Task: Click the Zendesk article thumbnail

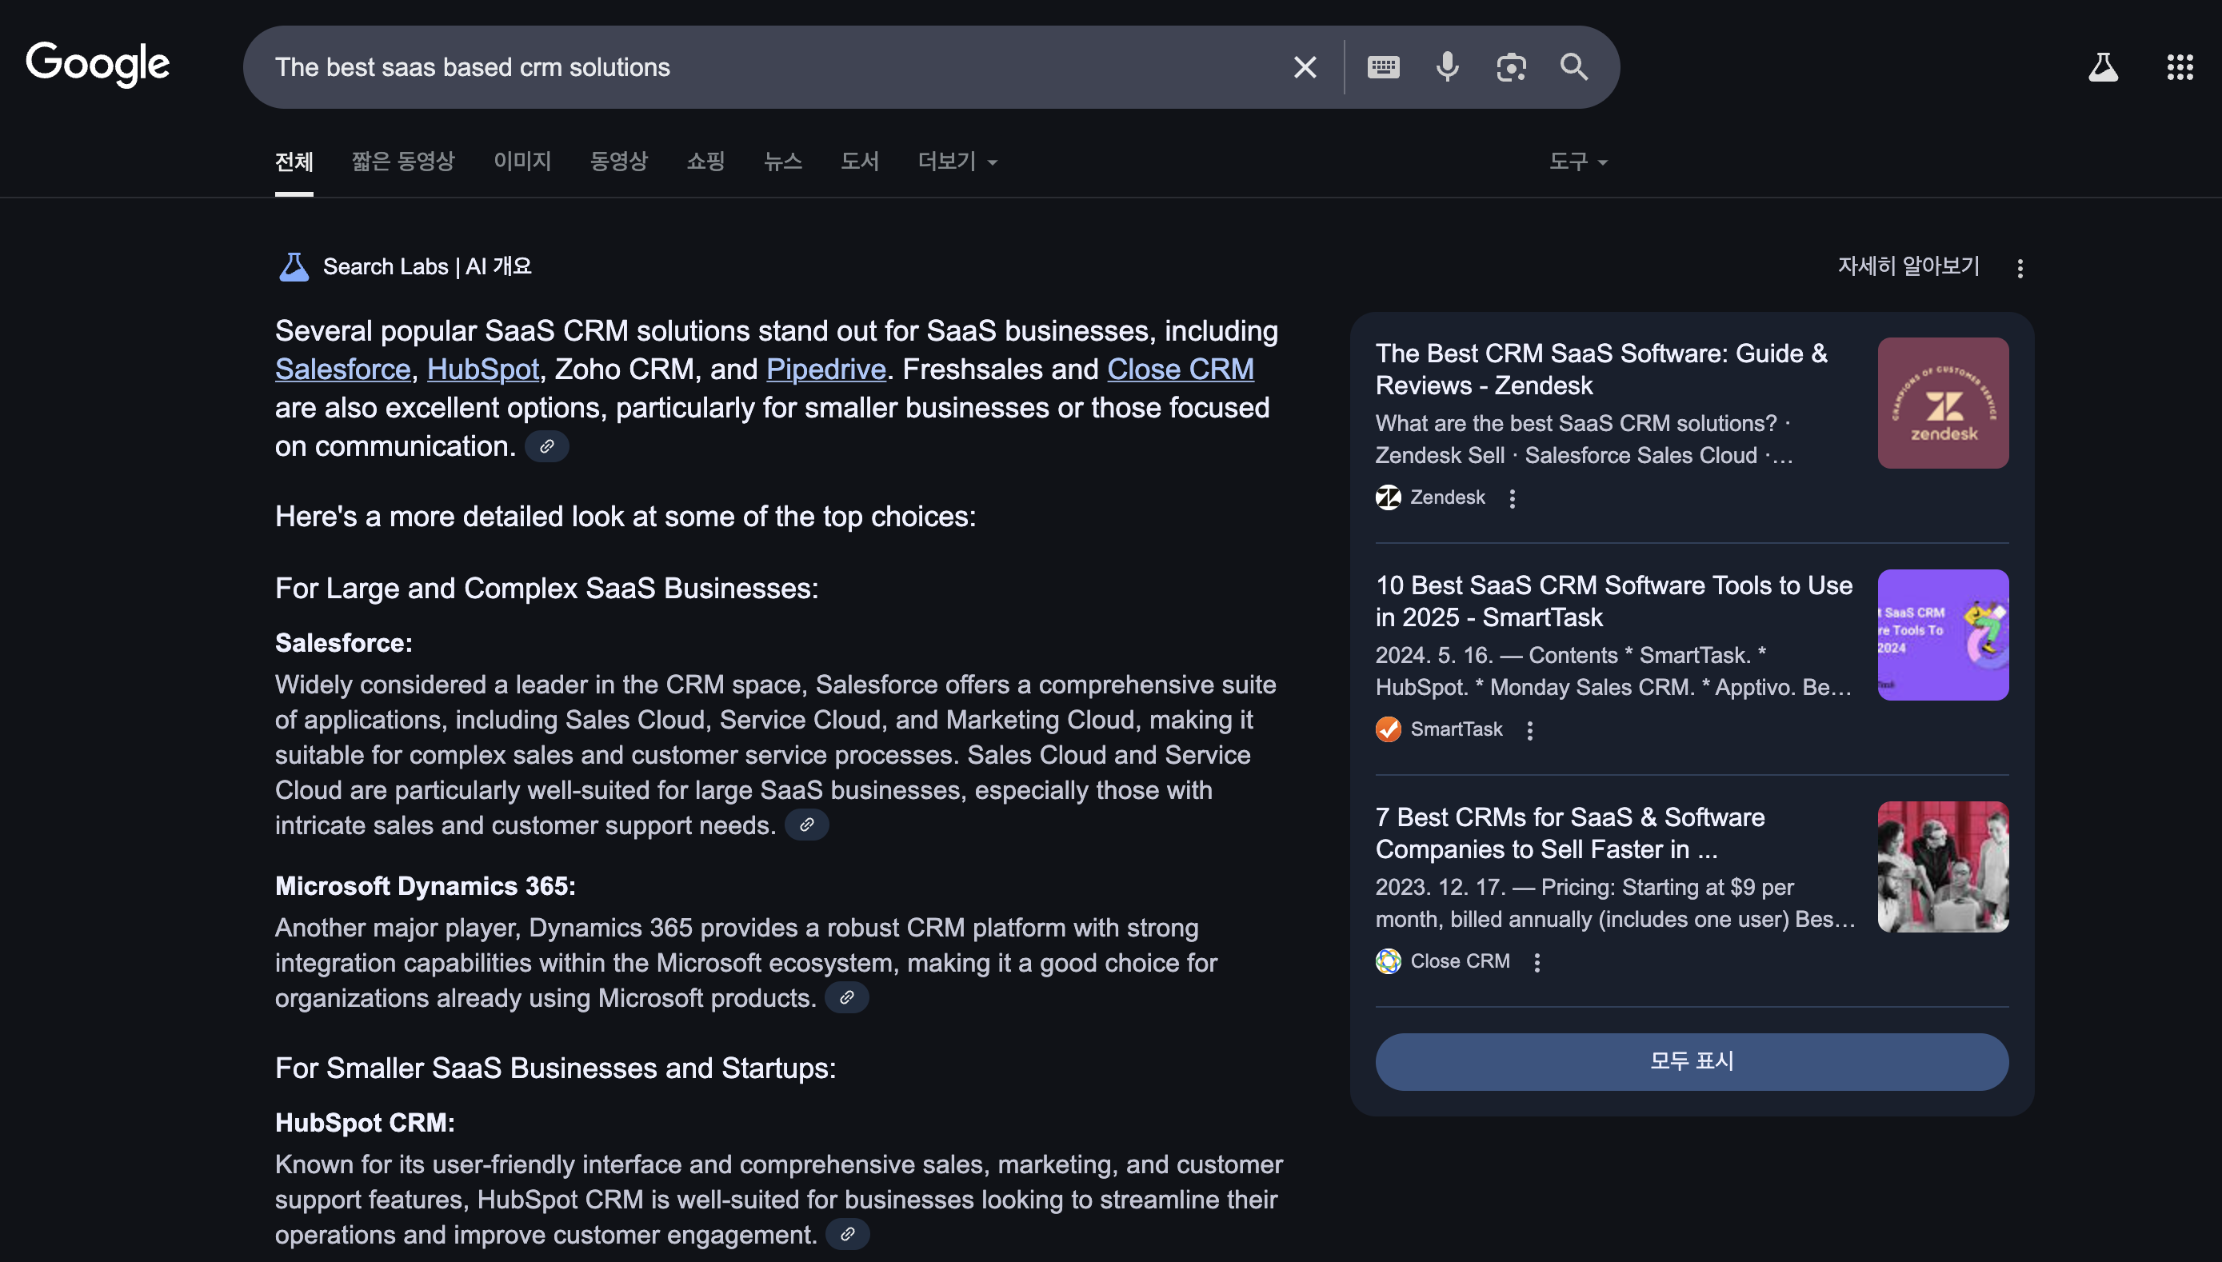Action: click(1943, 403)
